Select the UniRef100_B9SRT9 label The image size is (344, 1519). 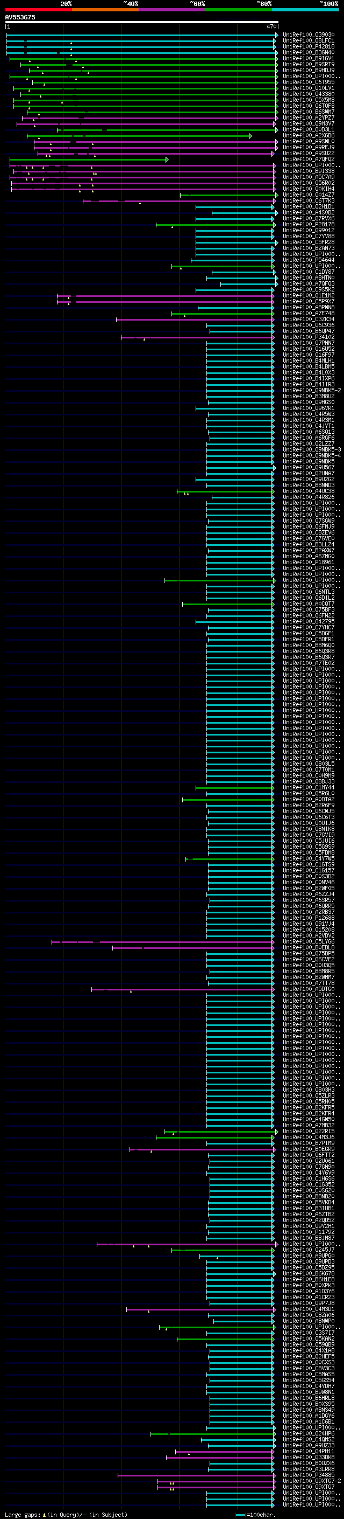coord(308,64)
